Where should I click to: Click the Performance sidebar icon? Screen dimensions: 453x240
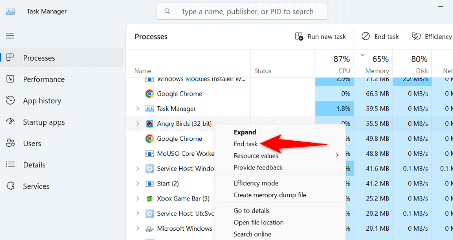[x=10, y=79]
